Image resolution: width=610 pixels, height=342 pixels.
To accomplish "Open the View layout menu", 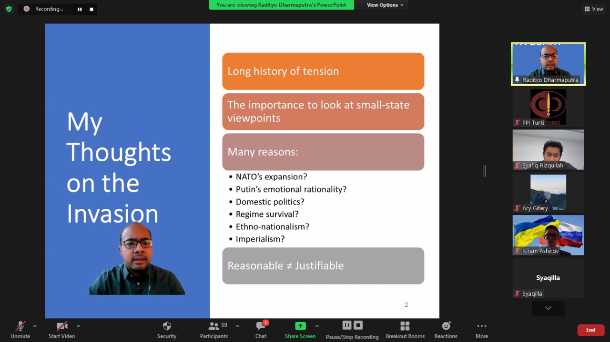I will (594, 9).
